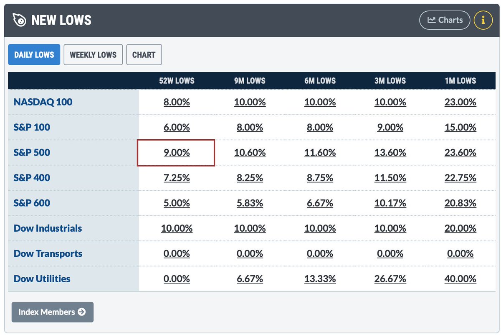The image size is (501, 335).
Task: Open the Dow Transports index row label
Action: (x=48, y=253)
